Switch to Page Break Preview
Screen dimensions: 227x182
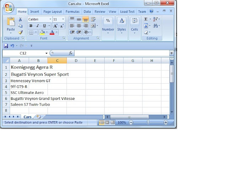[112, 123]
